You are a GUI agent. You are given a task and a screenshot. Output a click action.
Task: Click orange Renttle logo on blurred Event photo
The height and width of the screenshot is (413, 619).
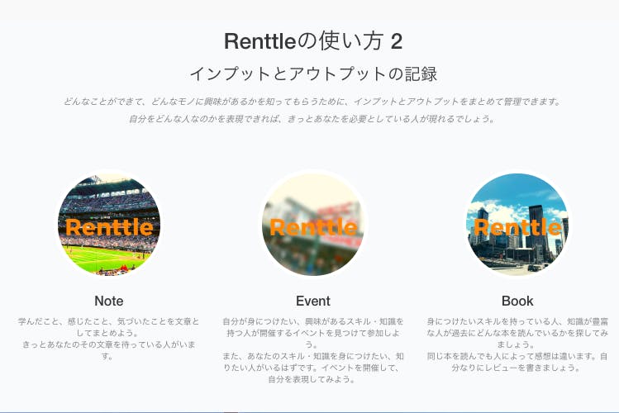(312, 227)
